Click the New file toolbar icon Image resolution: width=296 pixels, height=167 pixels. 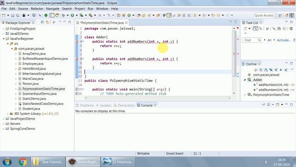[x=4, y=15]
